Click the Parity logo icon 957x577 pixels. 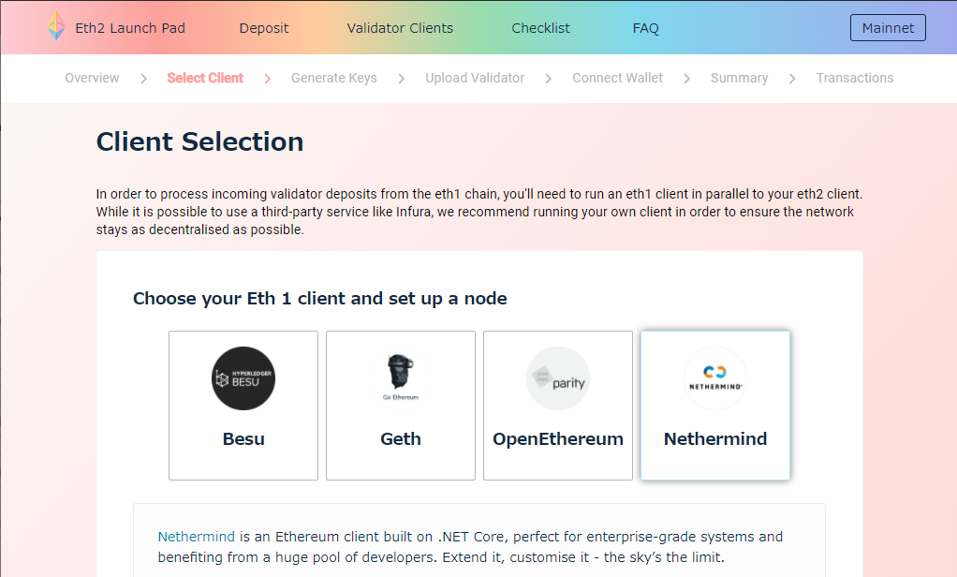558,378
